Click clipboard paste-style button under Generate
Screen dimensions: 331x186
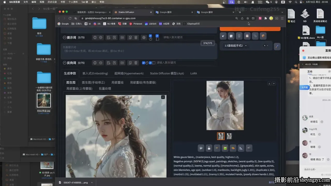click(247, 36)
